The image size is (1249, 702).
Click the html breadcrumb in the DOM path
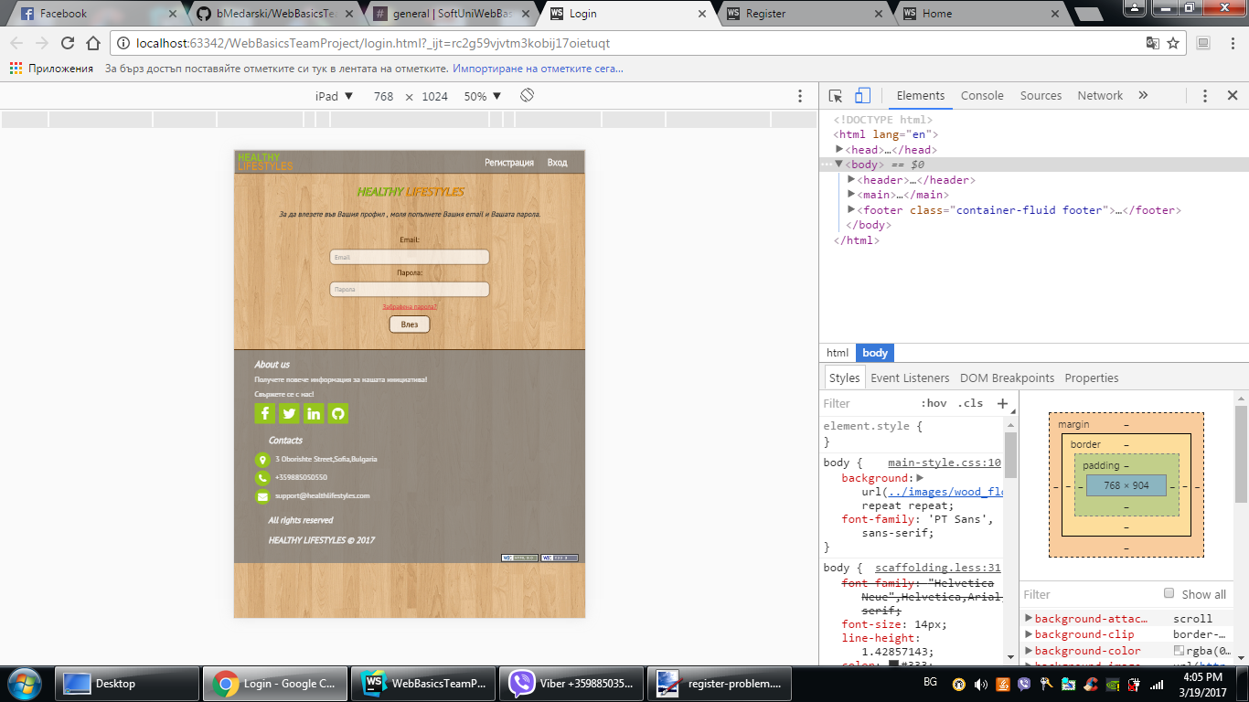coord(838,353)
